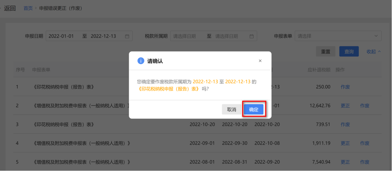Click the 查询 button

[x=349, y=52]
